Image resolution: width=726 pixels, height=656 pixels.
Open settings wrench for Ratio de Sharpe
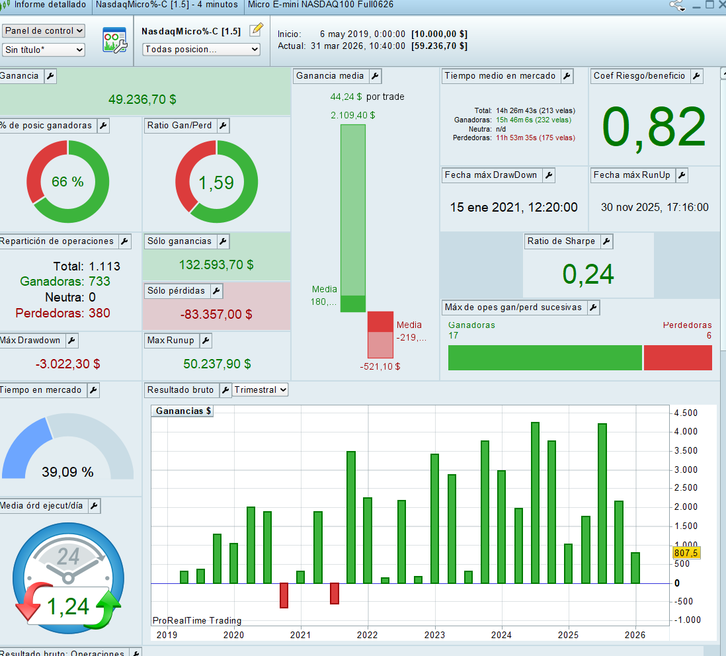pos(606,241)
